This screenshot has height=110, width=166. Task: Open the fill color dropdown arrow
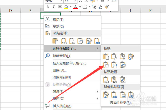71,7
